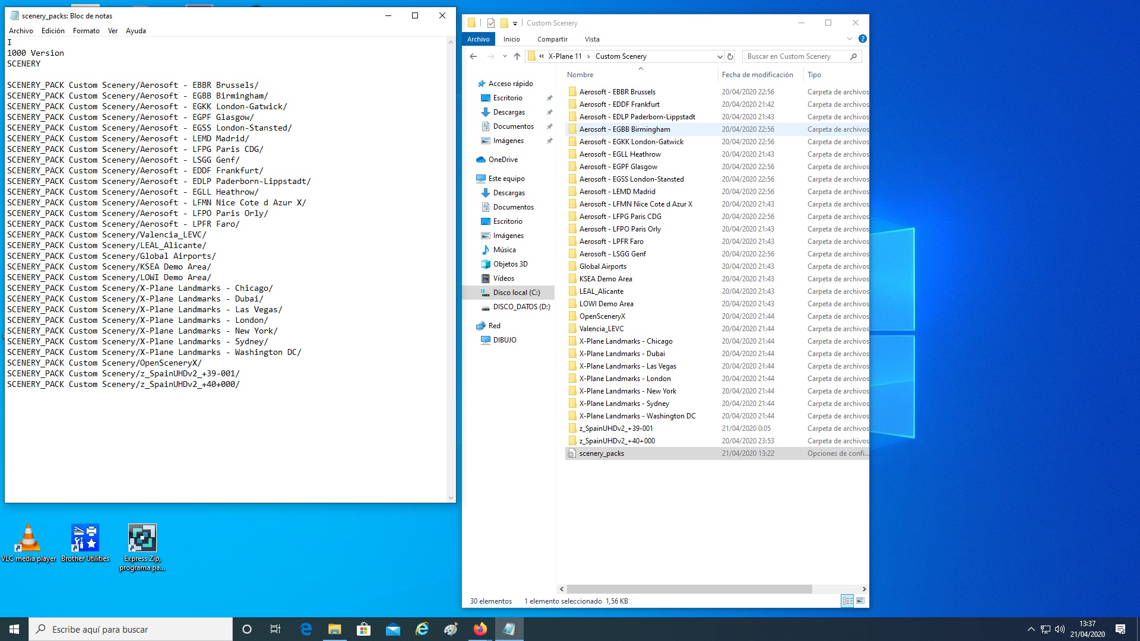This screenshot has height=641, width=1140.
Task: Select Este equipo in navigation pane
Action: coord(506,179)
